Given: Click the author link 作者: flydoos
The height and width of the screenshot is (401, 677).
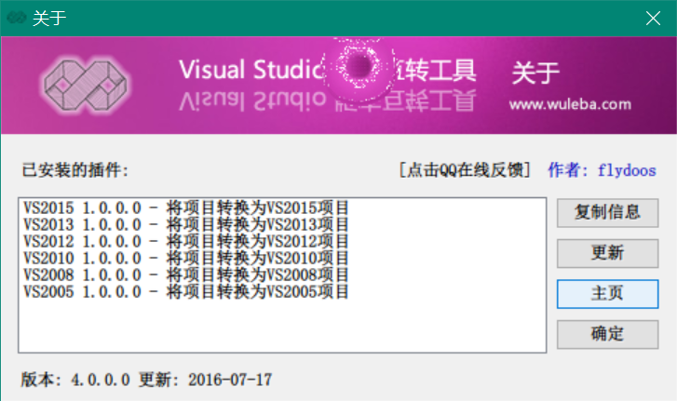Looking at the screenshot, I should click(602, 170).
